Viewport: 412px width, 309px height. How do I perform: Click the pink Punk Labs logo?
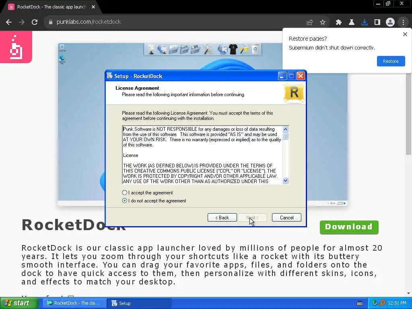coord(16,47)
